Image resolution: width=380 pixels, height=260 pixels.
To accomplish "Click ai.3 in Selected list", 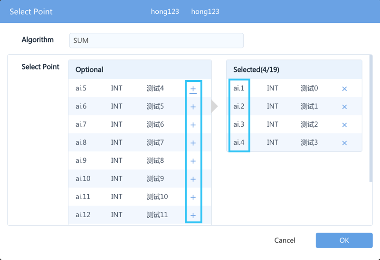I will 239,124.
